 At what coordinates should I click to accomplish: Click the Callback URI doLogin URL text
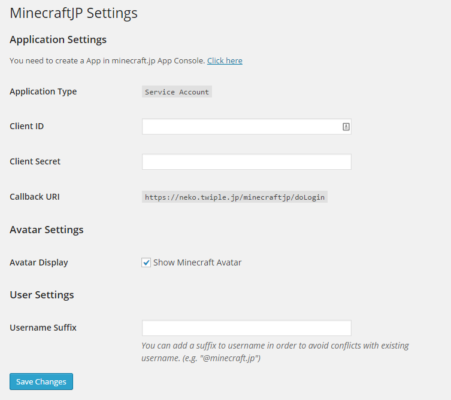click(x=235, y=197)
